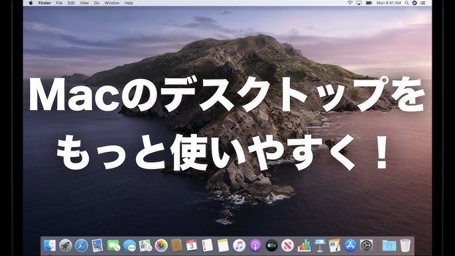Open FaceTime from the Dock

coord(113,246)
